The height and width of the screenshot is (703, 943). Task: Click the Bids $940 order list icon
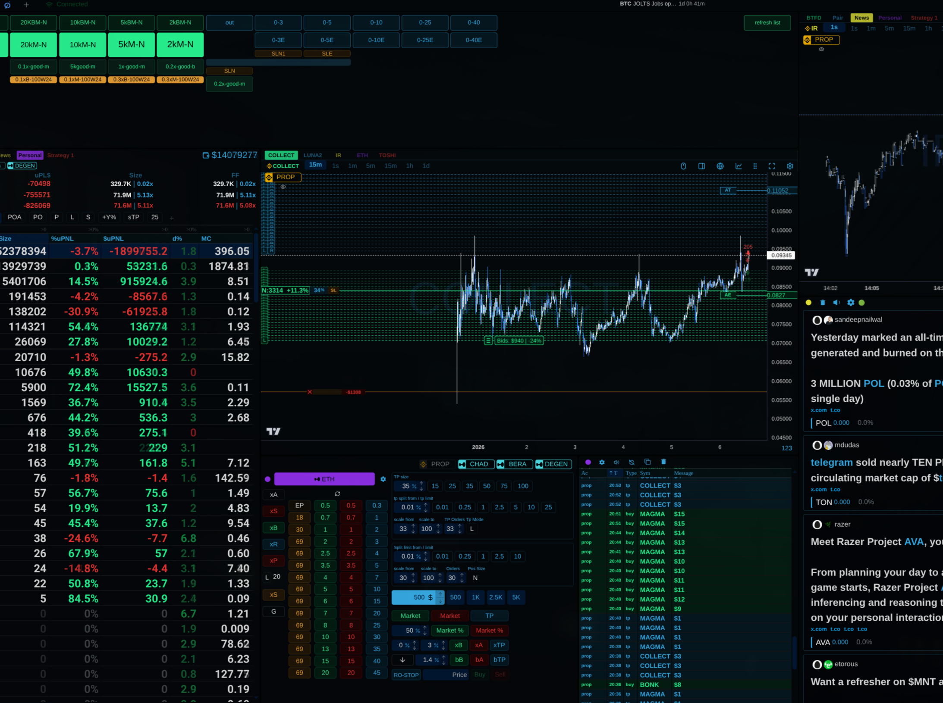click(488, 341)
